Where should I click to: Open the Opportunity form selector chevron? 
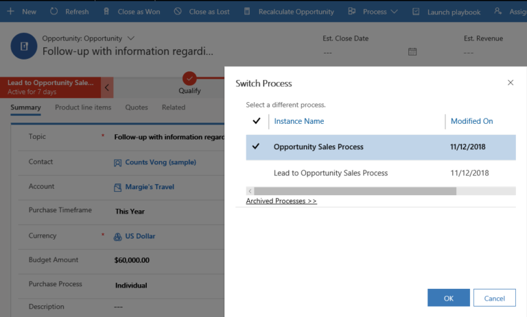pos(131,38)
